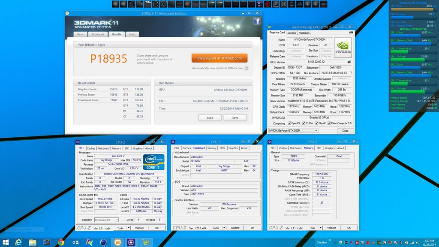
Task: Toggle the DirectCompute 5.0 checkbox
Action: (x=329, y=123)
